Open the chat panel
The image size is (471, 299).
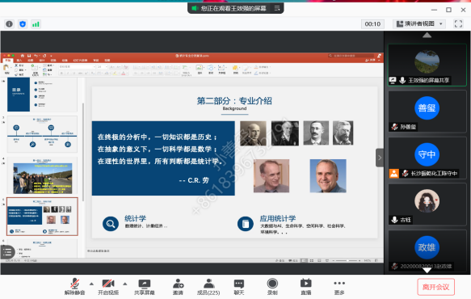[x=239, y=287]
